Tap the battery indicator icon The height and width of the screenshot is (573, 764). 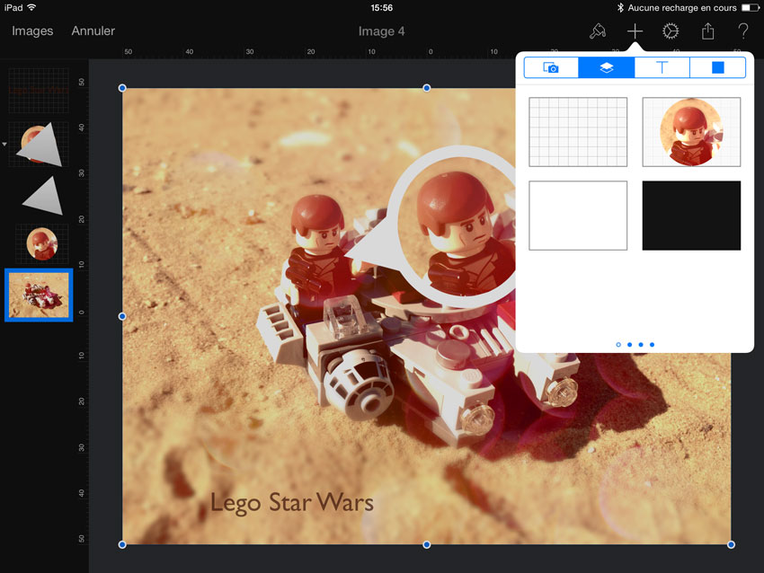coord(750,8)
